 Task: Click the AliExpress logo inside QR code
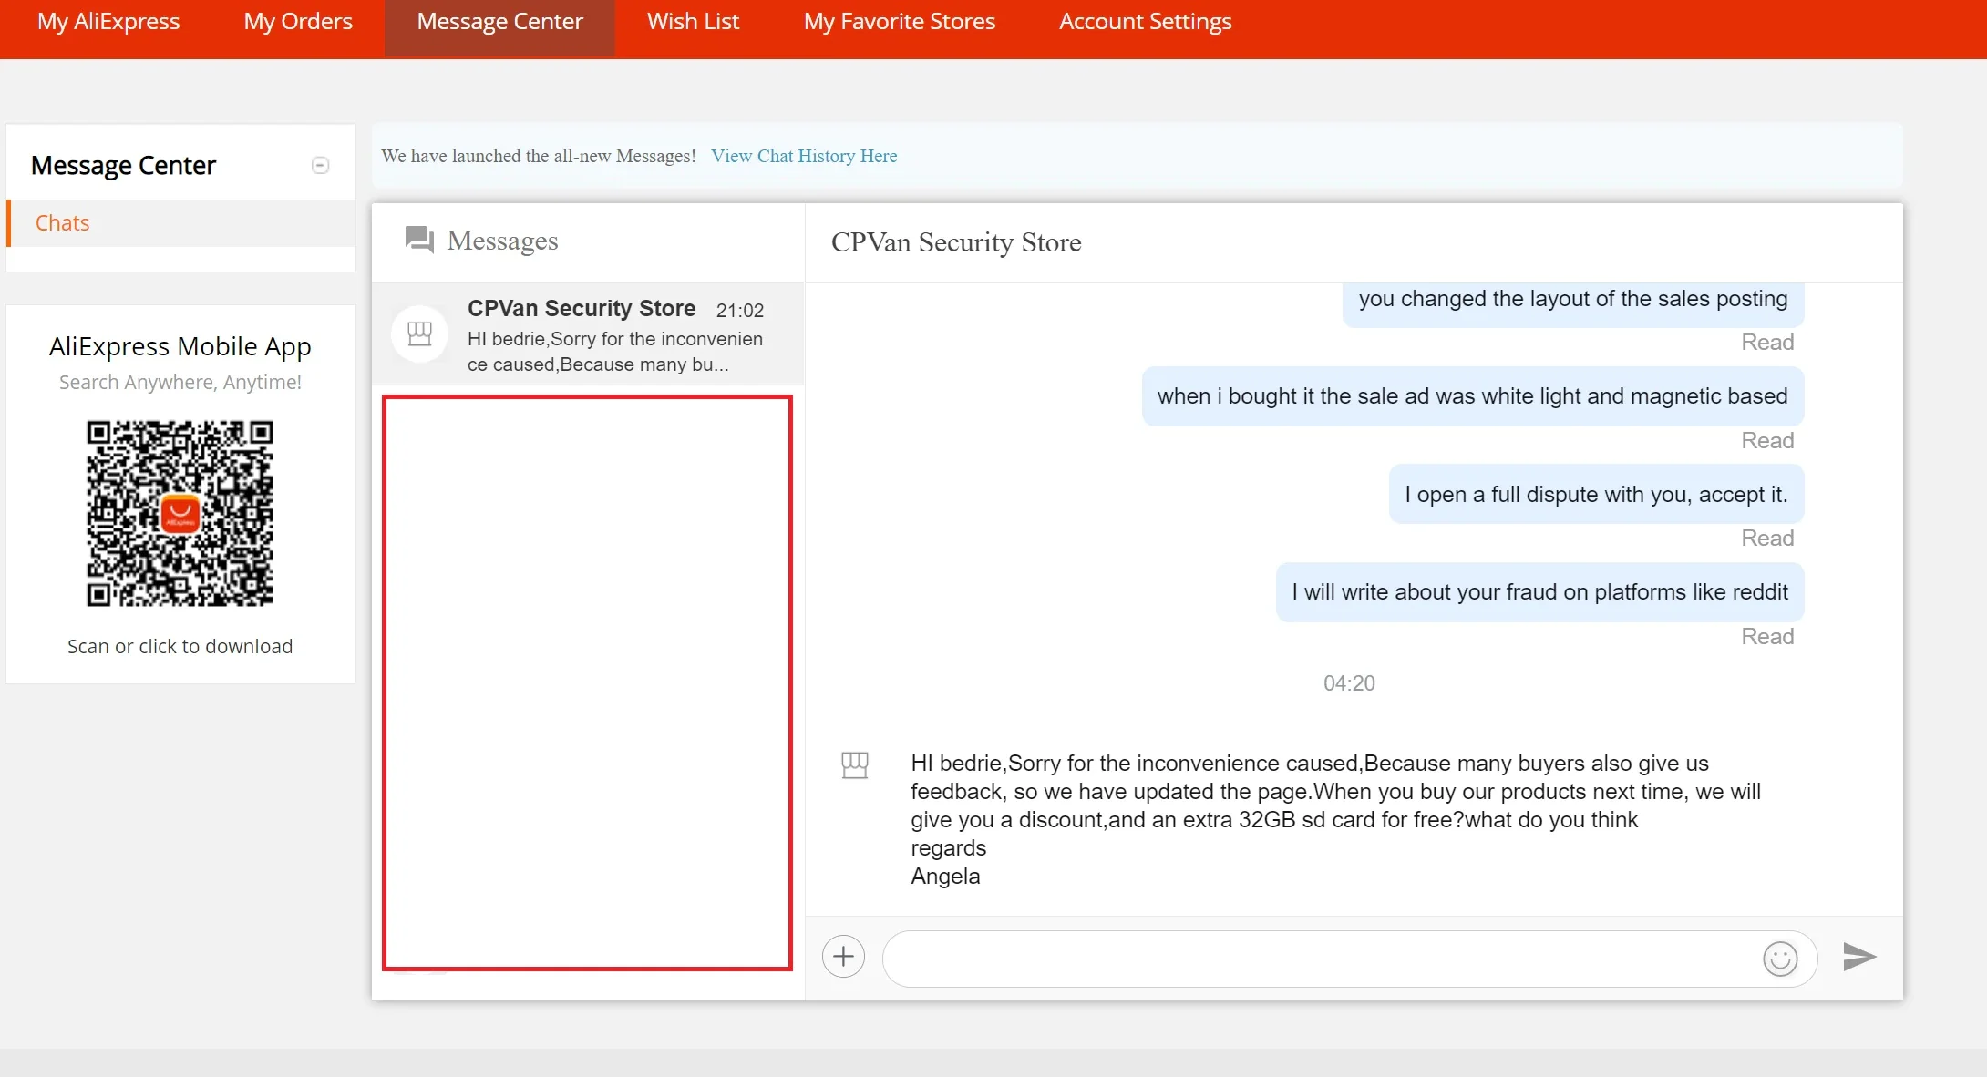[x=180, y=514]
